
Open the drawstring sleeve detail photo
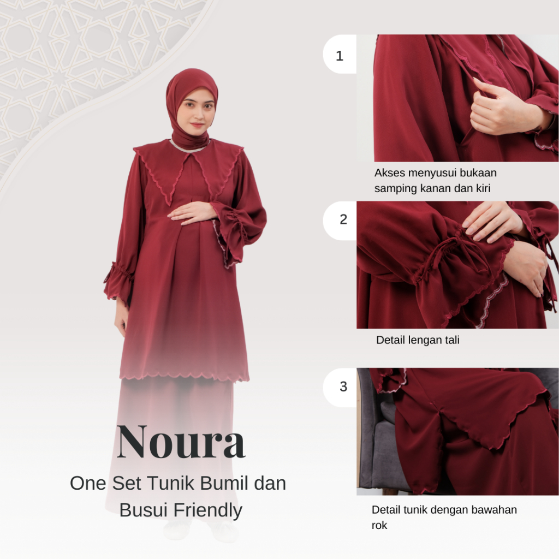click(457, 265)
